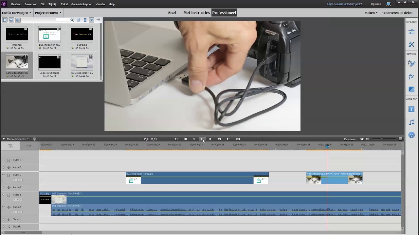Click the trash icon in project assets
Screen dimensions: 419x235
85,20
